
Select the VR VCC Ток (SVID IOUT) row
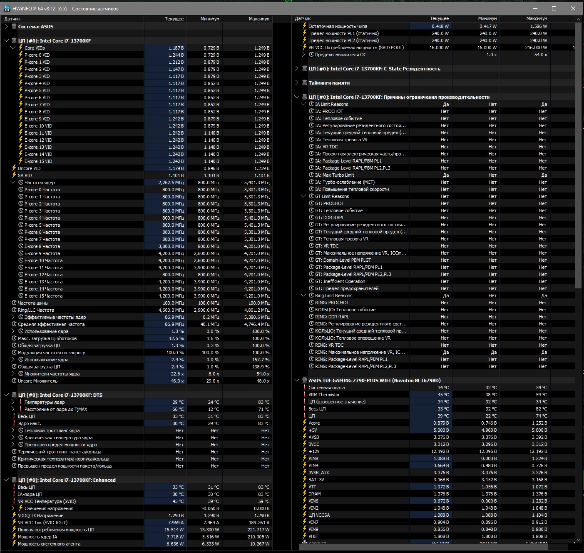(137, 523)
